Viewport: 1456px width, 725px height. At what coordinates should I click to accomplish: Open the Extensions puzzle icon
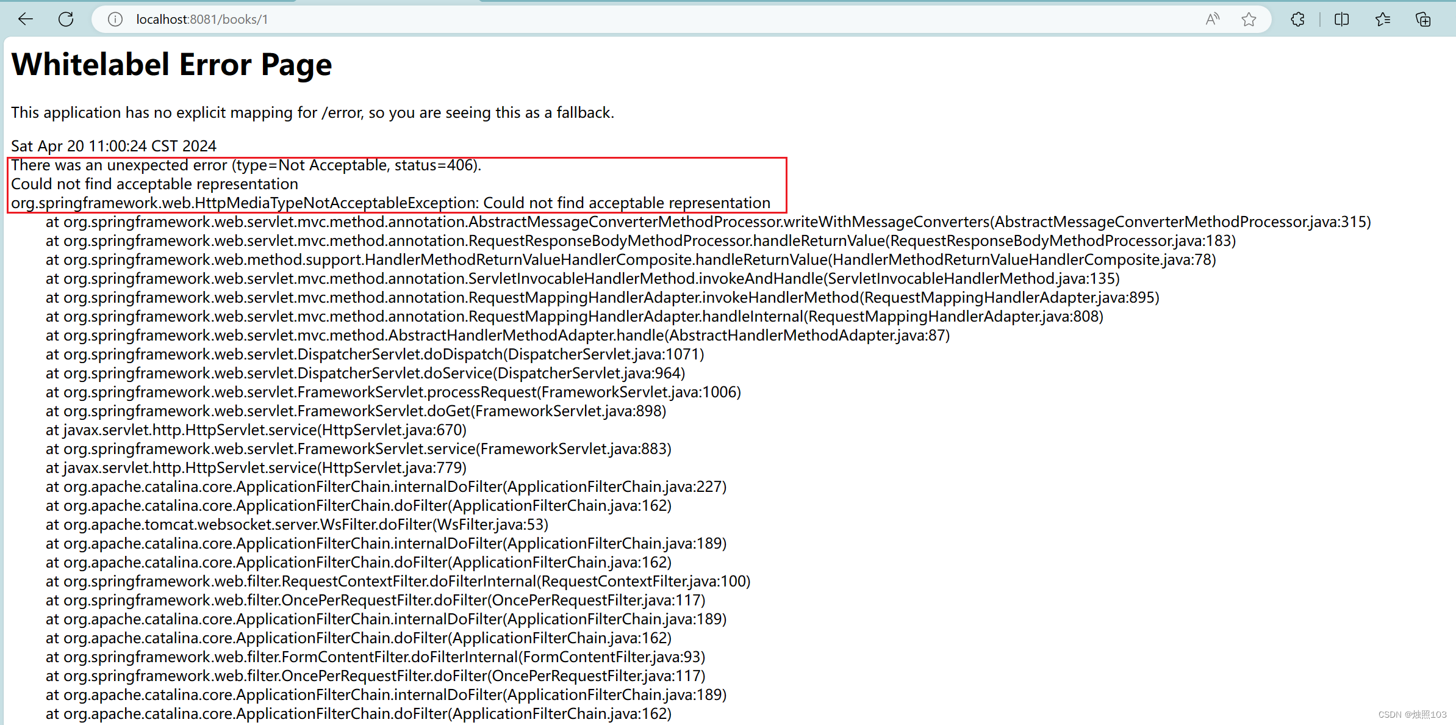click(x=1297, y=20)
